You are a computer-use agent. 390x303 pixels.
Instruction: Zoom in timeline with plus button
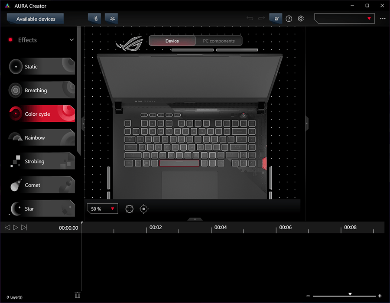[380, 296]
